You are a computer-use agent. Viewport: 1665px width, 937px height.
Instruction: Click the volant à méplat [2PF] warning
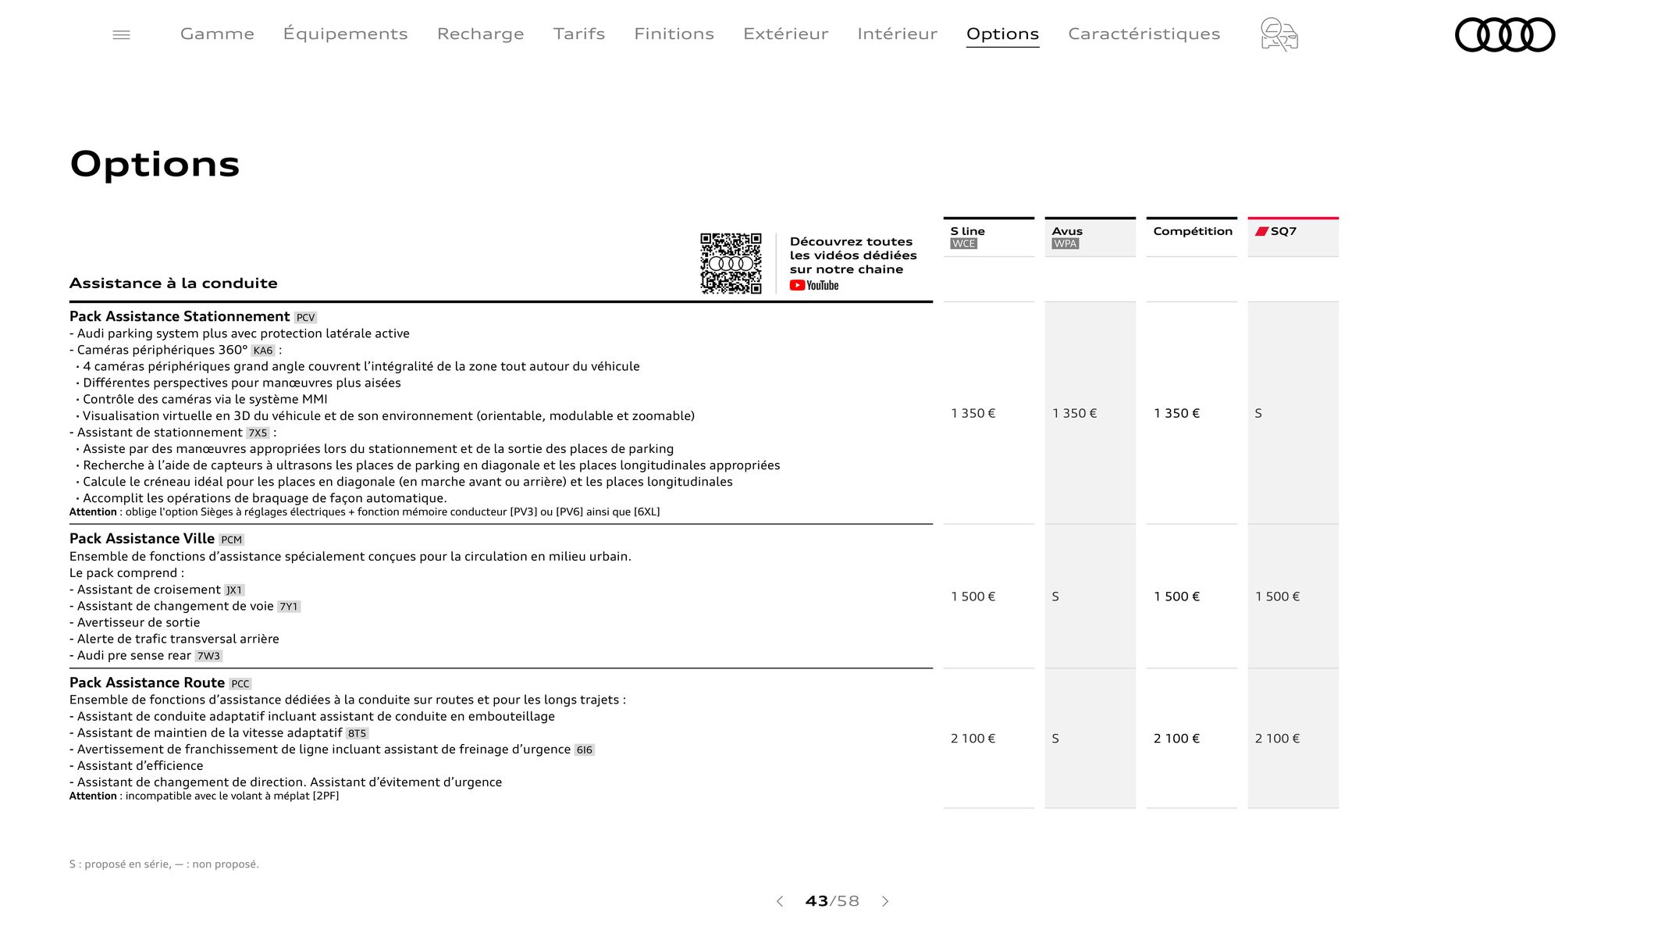204,796
